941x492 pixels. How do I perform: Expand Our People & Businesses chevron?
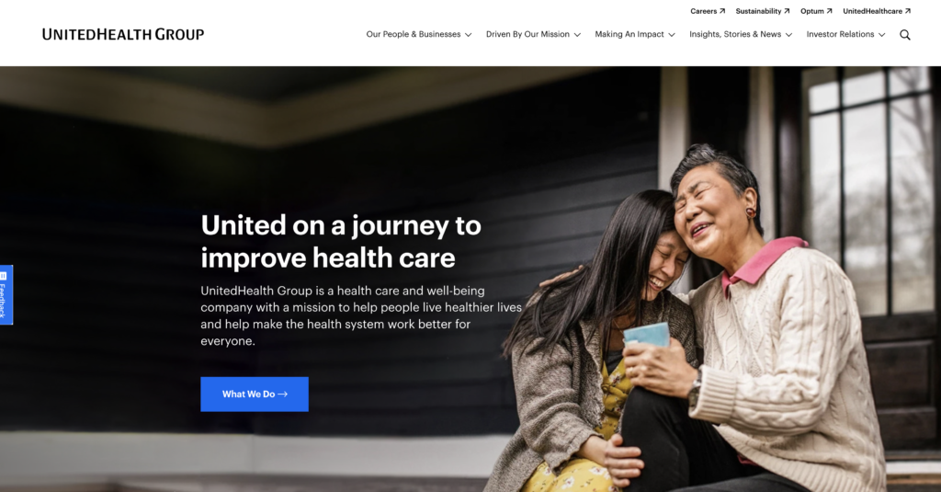click(468, 35)
